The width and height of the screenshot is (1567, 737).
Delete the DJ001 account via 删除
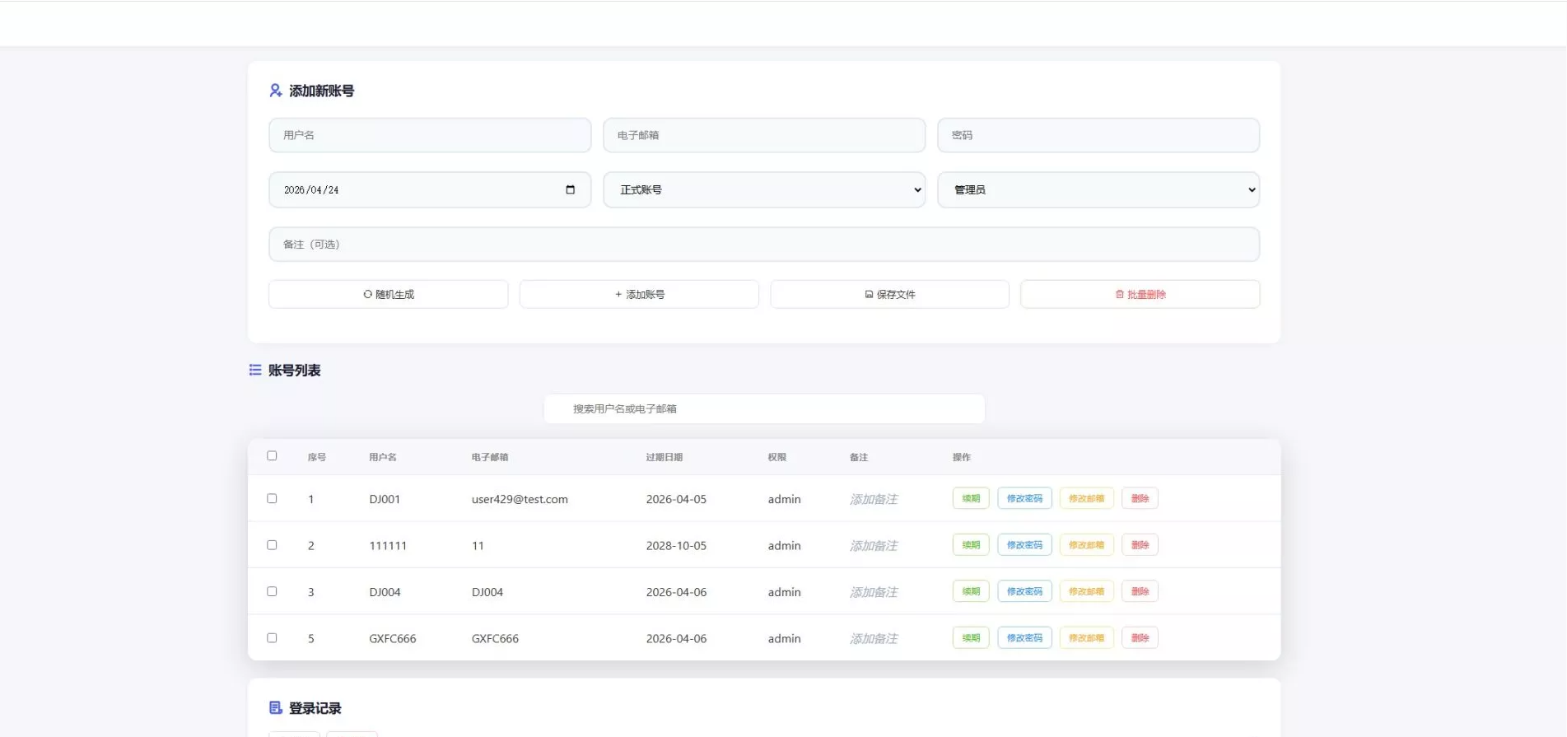tap(1140, 498)
